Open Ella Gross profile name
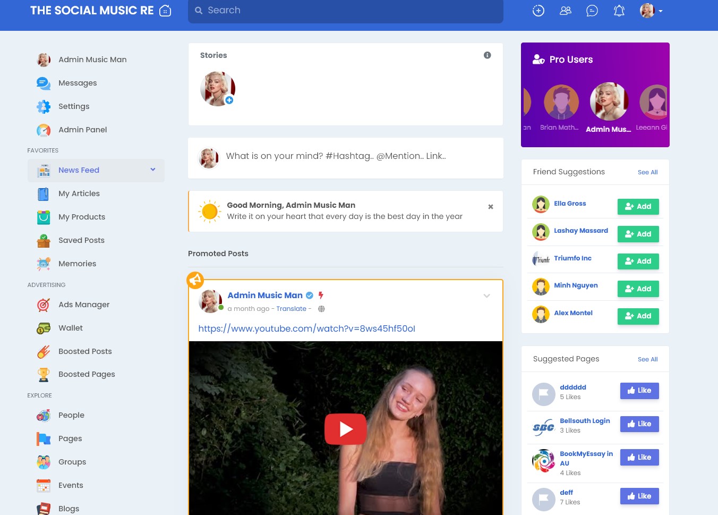The width and height of the screenshot is (718, 515). pos(570,204)
